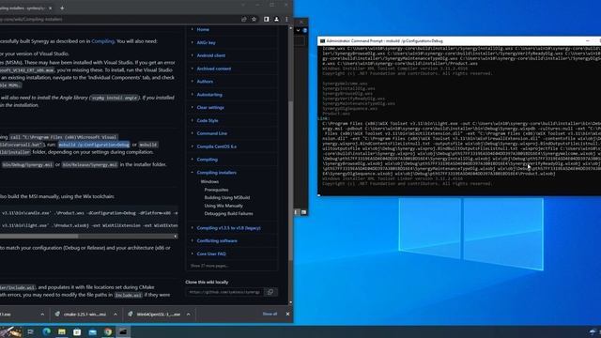Show more wiki pages link
Image resolution: width=601 pixels, height=338 pixels.
point(209,266)
